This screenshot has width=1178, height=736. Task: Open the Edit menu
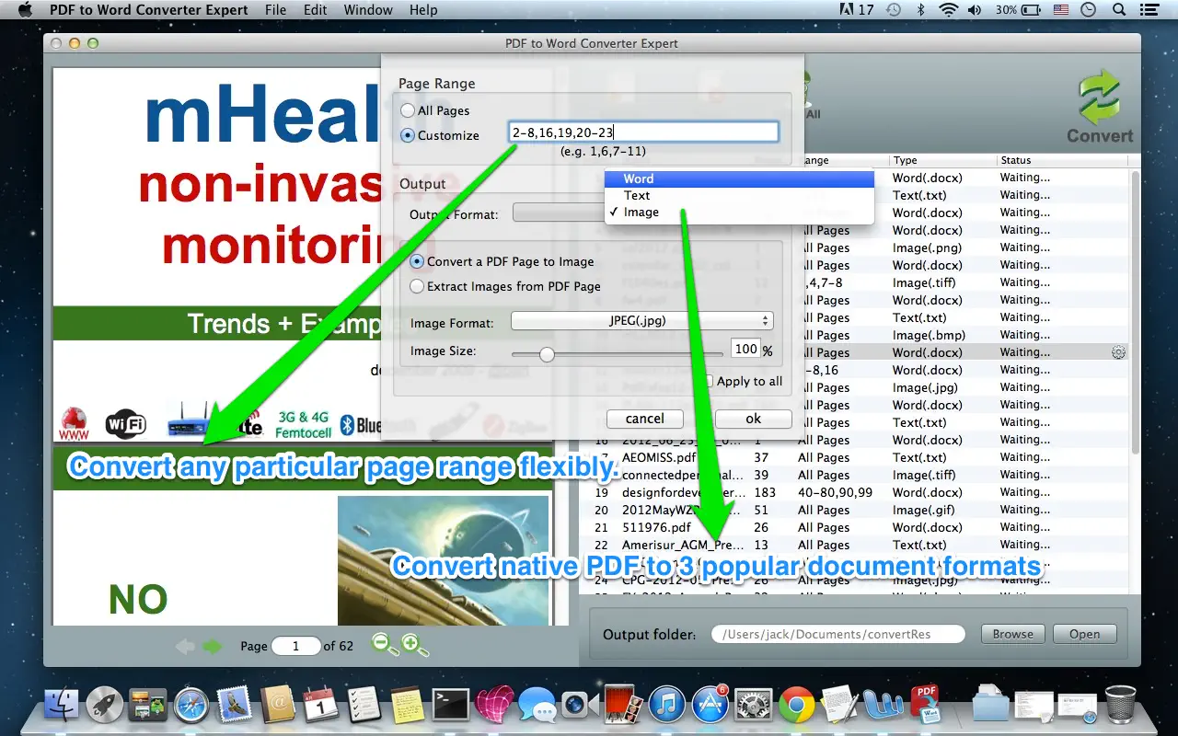pyautogui.click(x=316, y=10)
